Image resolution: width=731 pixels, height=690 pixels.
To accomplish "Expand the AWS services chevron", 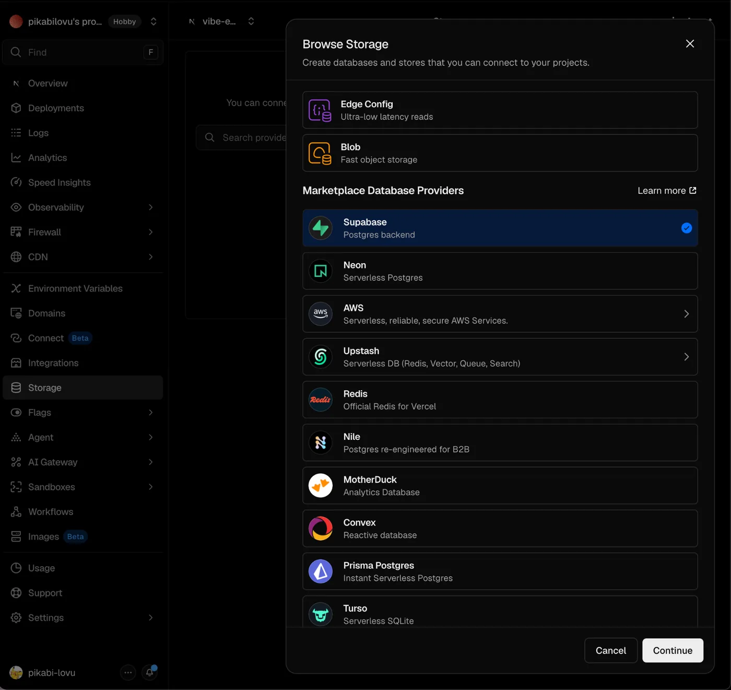I will 686,314.
